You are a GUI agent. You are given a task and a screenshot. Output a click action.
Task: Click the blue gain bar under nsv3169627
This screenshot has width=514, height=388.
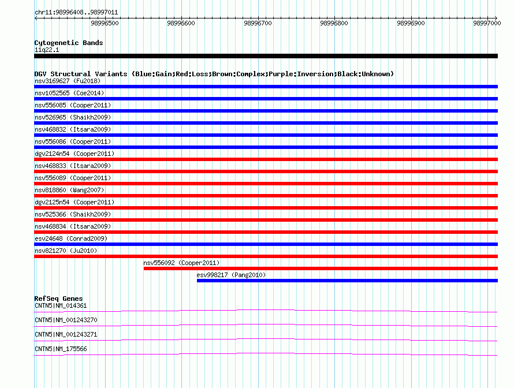[x=266, y=87]
